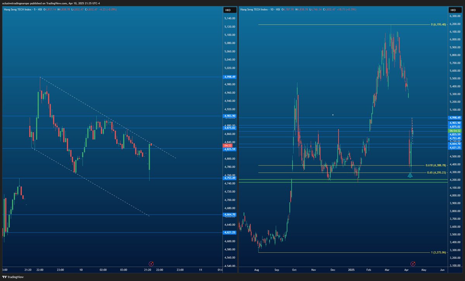Click the Mar label on the 1D time axis
Image resolution: width=465 pixels, height=281 pixels.
click(x=387, y=270)
